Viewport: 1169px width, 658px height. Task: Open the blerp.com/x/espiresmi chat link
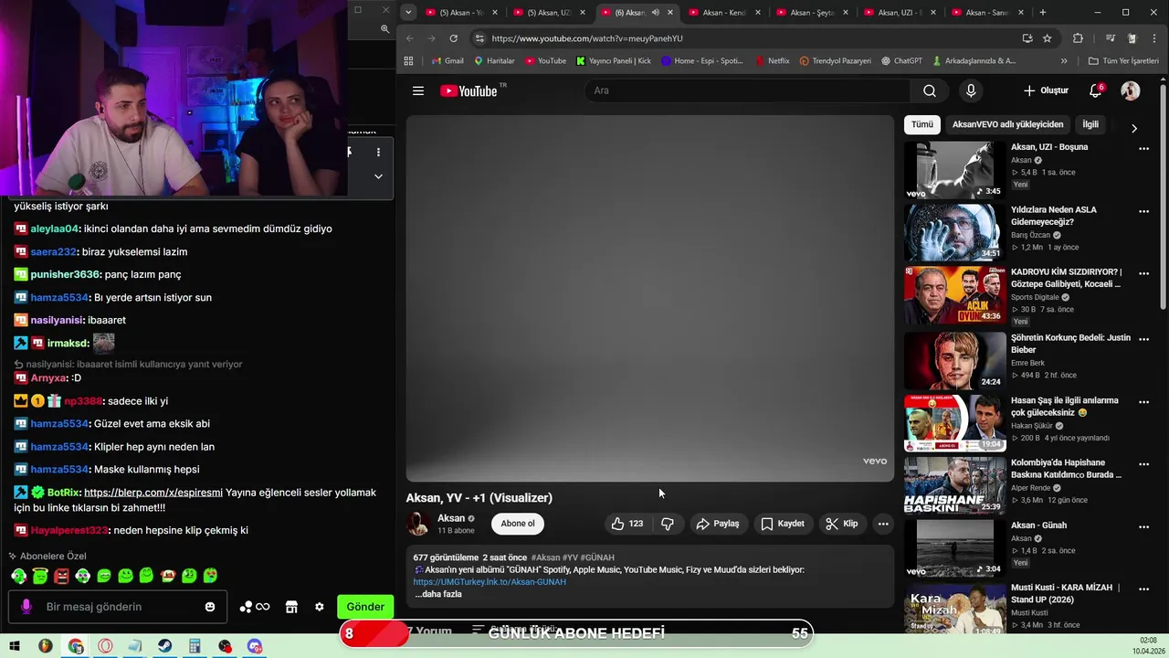[153, 493]
